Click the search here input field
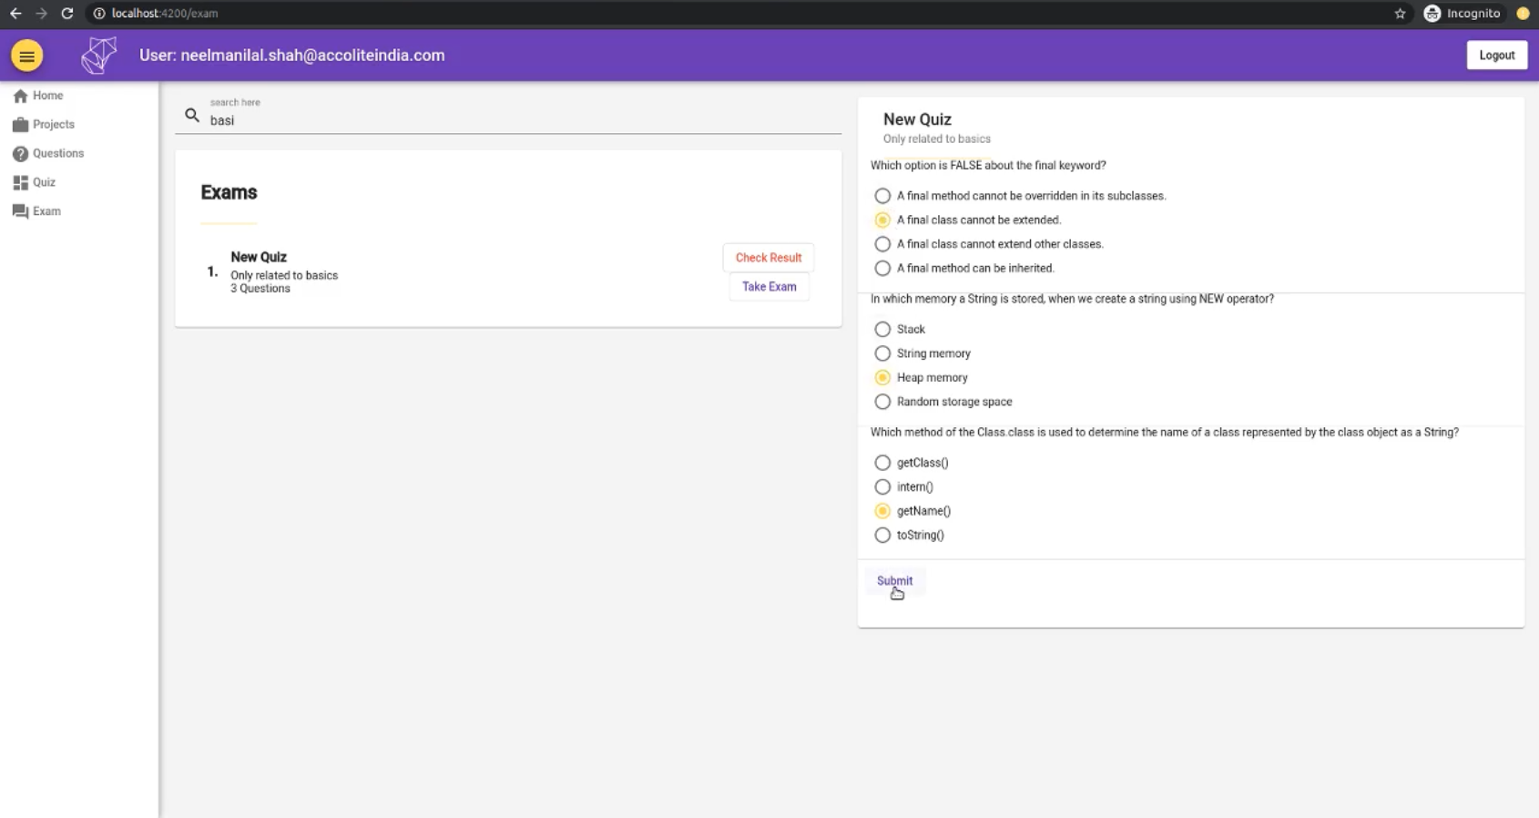 point(525,120)
